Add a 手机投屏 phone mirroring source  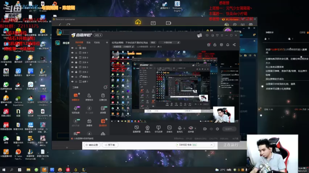tap(158, 129)
